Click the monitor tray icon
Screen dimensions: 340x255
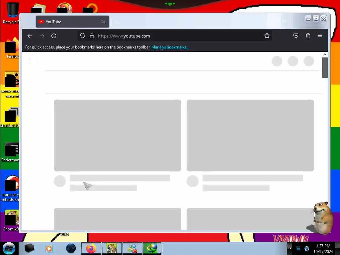coord(298,249)
